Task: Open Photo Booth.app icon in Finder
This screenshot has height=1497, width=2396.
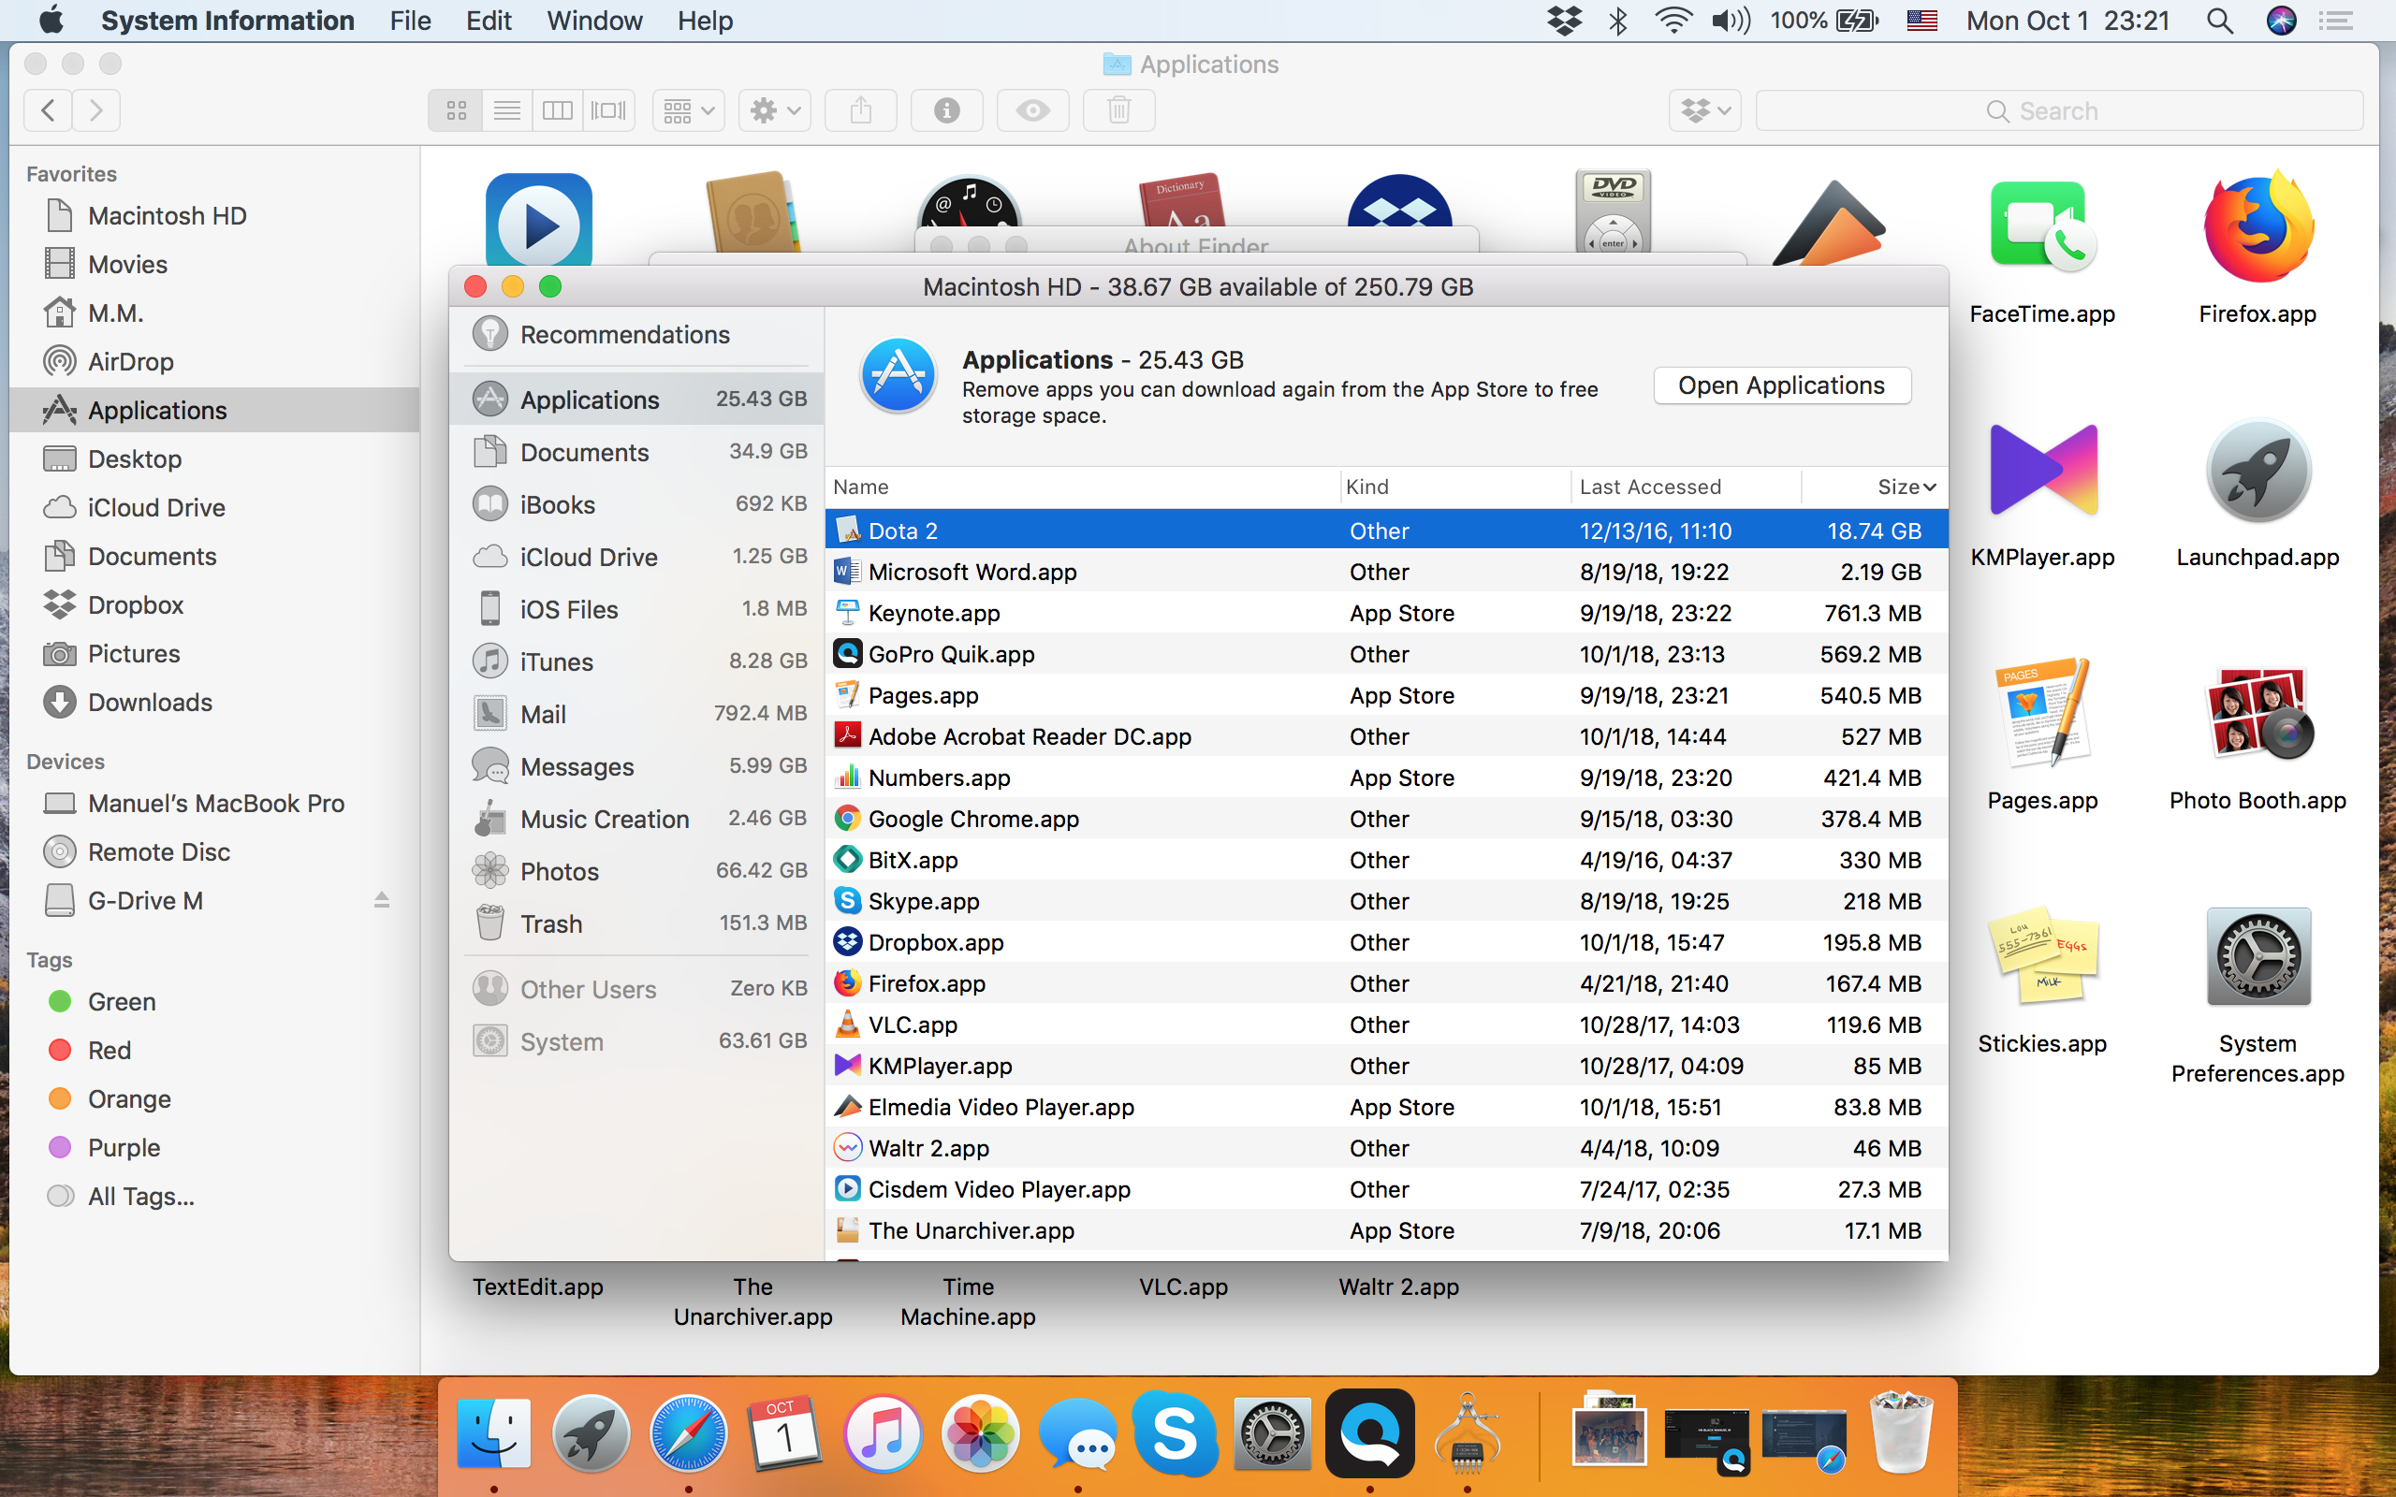Action: coord(2257,713)
